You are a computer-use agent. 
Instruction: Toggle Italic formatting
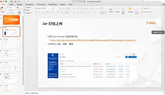pos(40,12)
